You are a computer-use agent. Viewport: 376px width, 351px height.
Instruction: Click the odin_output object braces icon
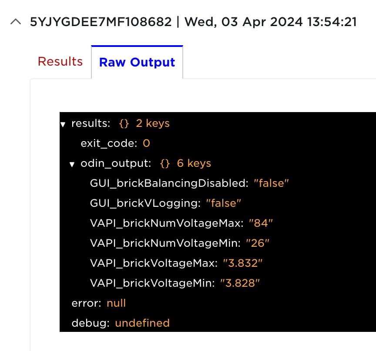pyautogui.click(x=165, y=164)
